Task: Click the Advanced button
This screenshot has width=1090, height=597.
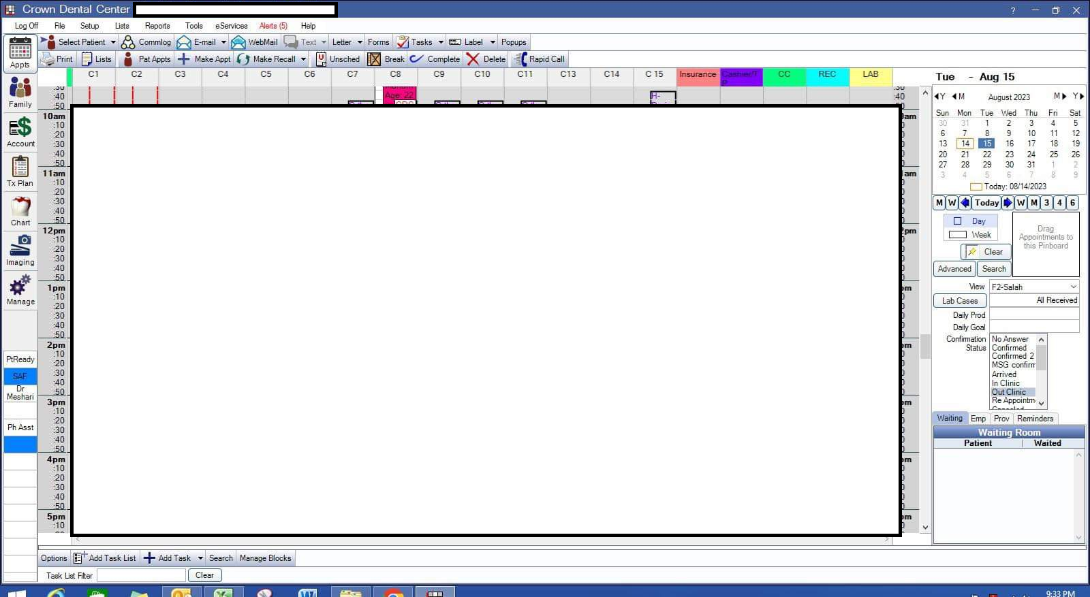Action: [954, 269]
